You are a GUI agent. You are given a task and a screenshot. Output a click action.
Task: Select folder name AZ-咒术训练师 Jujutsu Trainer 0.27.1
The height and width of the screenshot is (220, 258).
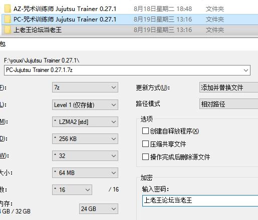(65, 9)
